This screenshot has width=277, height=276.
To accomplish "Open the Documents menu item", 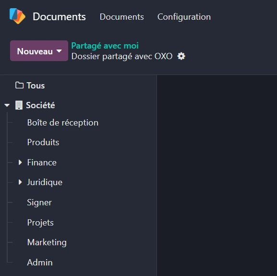I will (122, 17).
